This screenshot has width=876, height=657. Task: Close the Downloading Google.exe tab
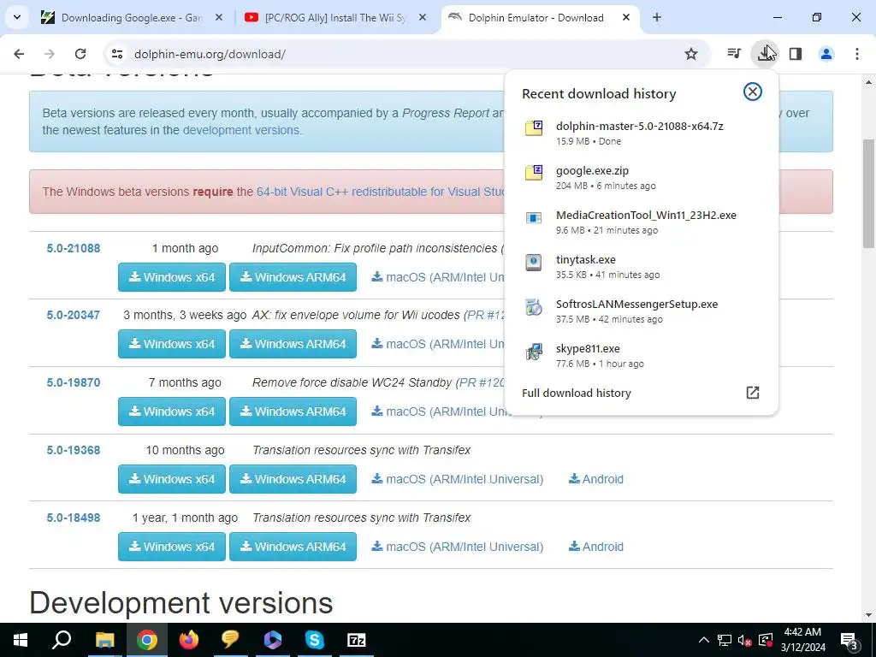[x=219, y=18]
